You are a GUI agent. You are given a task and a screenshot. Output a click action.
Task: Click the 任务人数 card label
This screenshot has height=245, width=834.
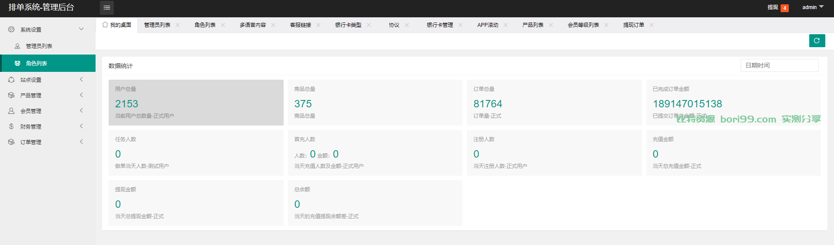pyautogui.click(x=126, y=139)
